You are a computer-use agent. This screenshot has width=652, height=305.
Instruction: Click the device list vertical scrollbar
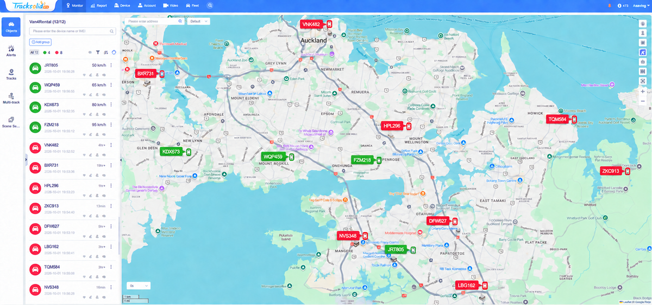pos(118,236)
